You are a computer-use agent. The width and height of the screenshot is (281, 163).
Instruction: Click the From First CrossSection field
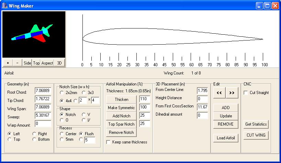(x=203, y=107)
